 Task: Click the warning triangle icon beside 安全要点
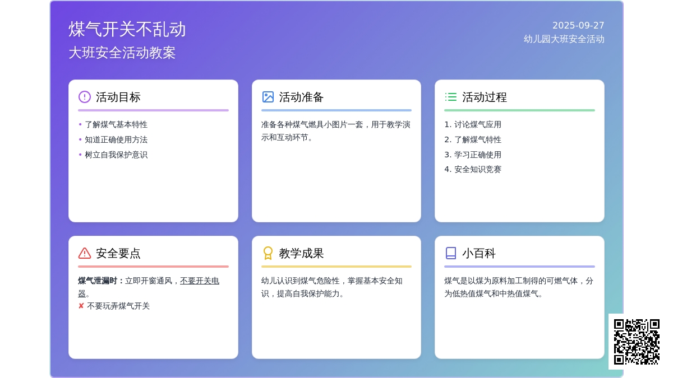(85, 253)
